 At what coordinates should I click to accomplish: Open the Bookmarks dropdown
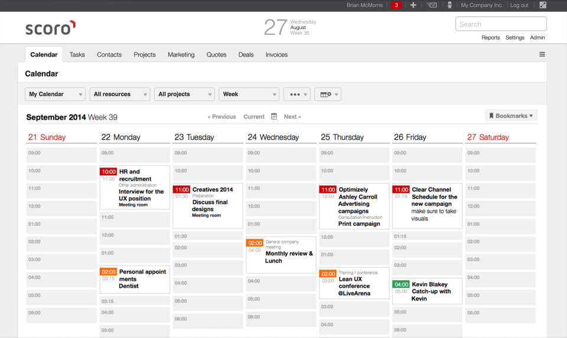[x=511, y=116]
